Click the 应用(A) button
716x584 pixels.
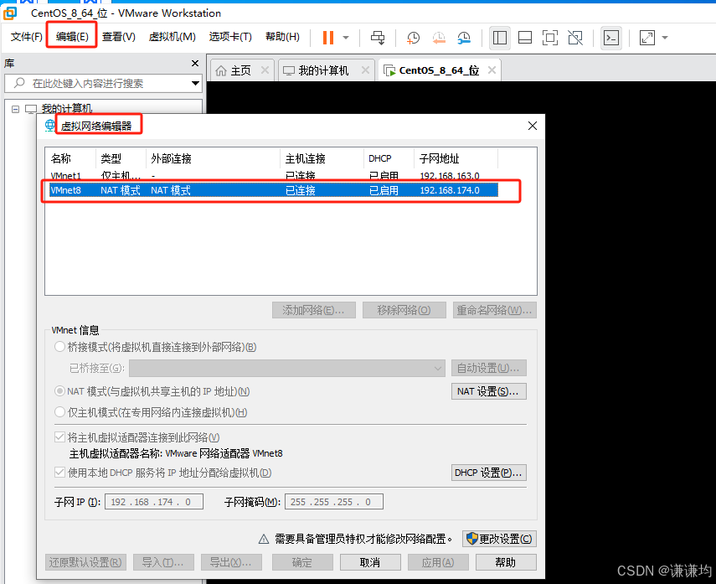tap(438, 562)
